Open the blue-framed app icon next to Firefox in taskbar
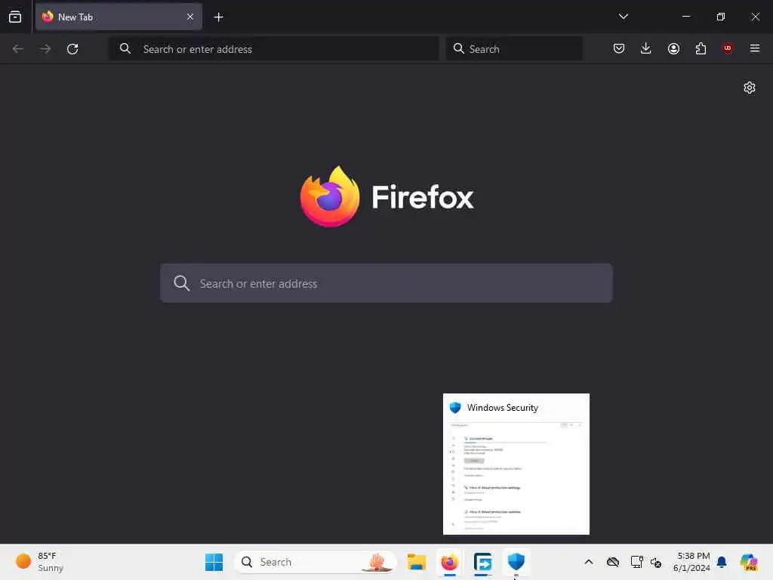Image resolution: width=773 pixels, height=580 pixels. (x=482, y=562)
